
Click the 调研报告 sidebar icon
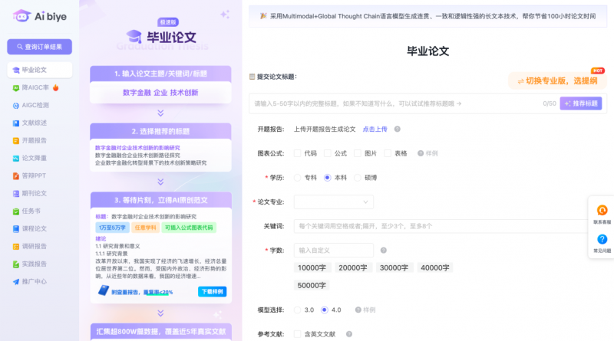(x=16, y=247)
